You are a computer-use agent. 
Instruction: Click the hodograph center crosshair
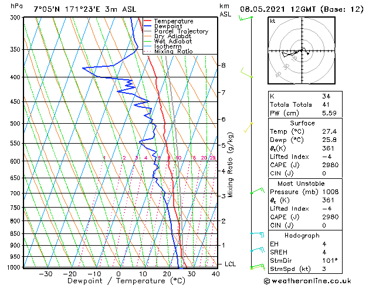click(302, 50)
